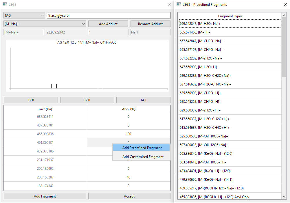Click the m/z cell 205.156287

tap(45, 177)
